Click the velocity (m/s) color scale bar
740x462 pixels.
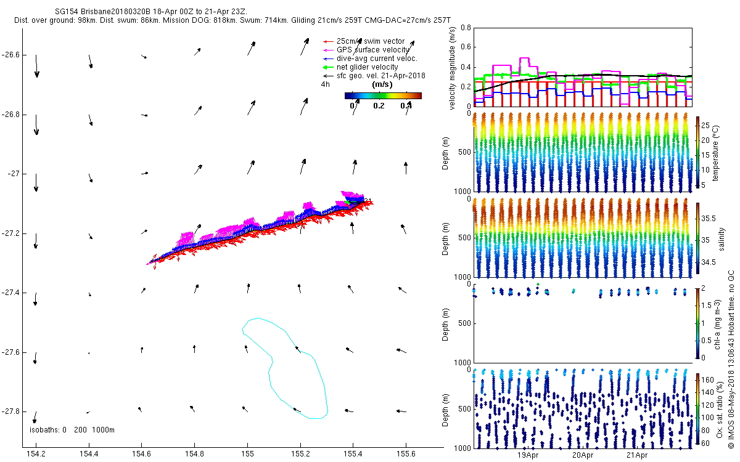(x=383, y=95)
